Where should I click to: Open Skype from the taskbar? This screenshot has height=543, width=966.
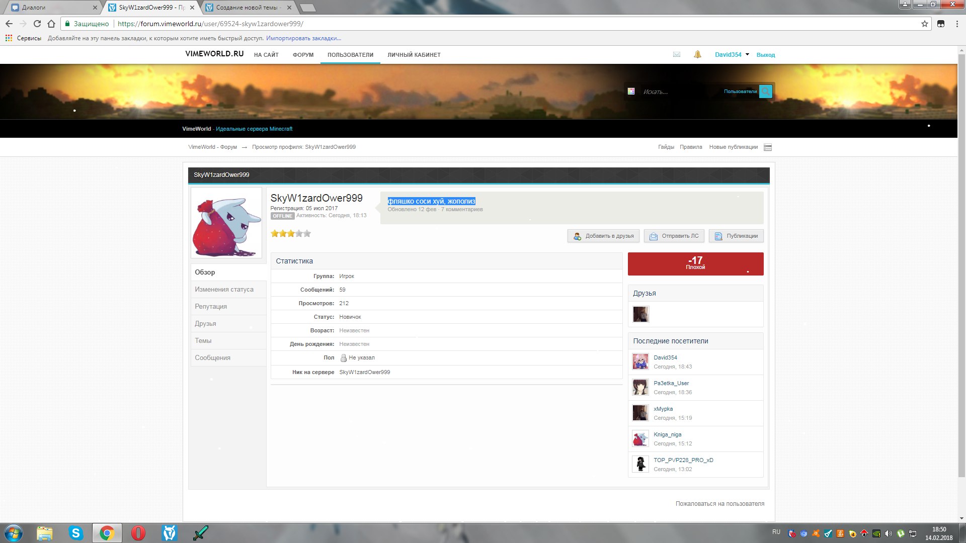click(76, 533)
